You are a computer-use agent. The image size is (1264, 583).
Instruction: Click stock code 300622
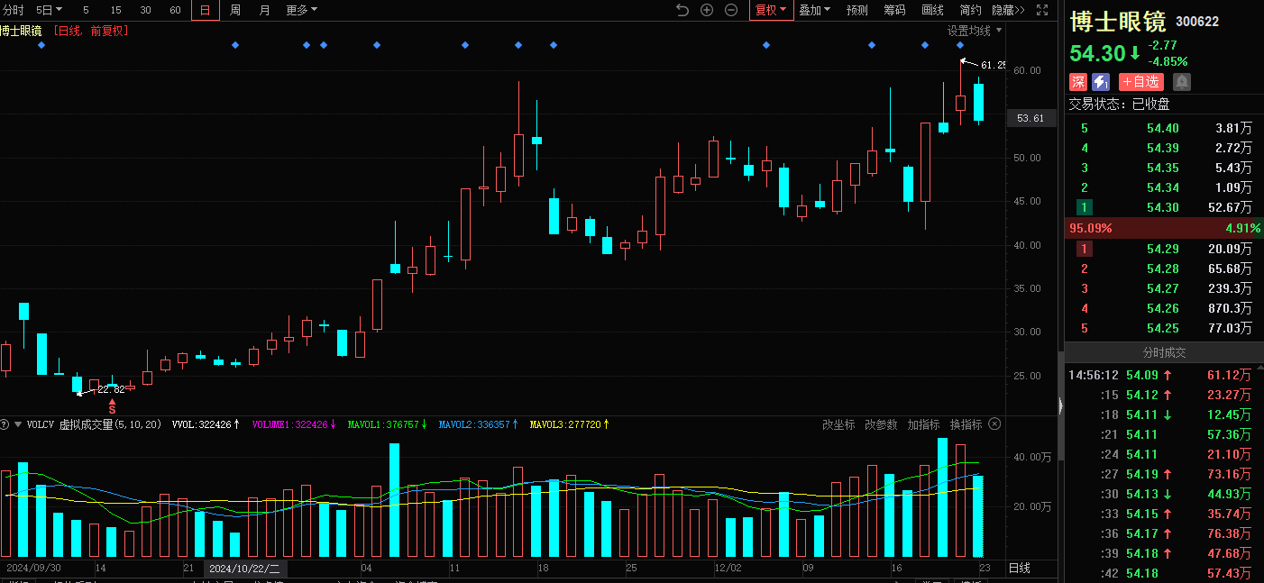coord(1197,22)
